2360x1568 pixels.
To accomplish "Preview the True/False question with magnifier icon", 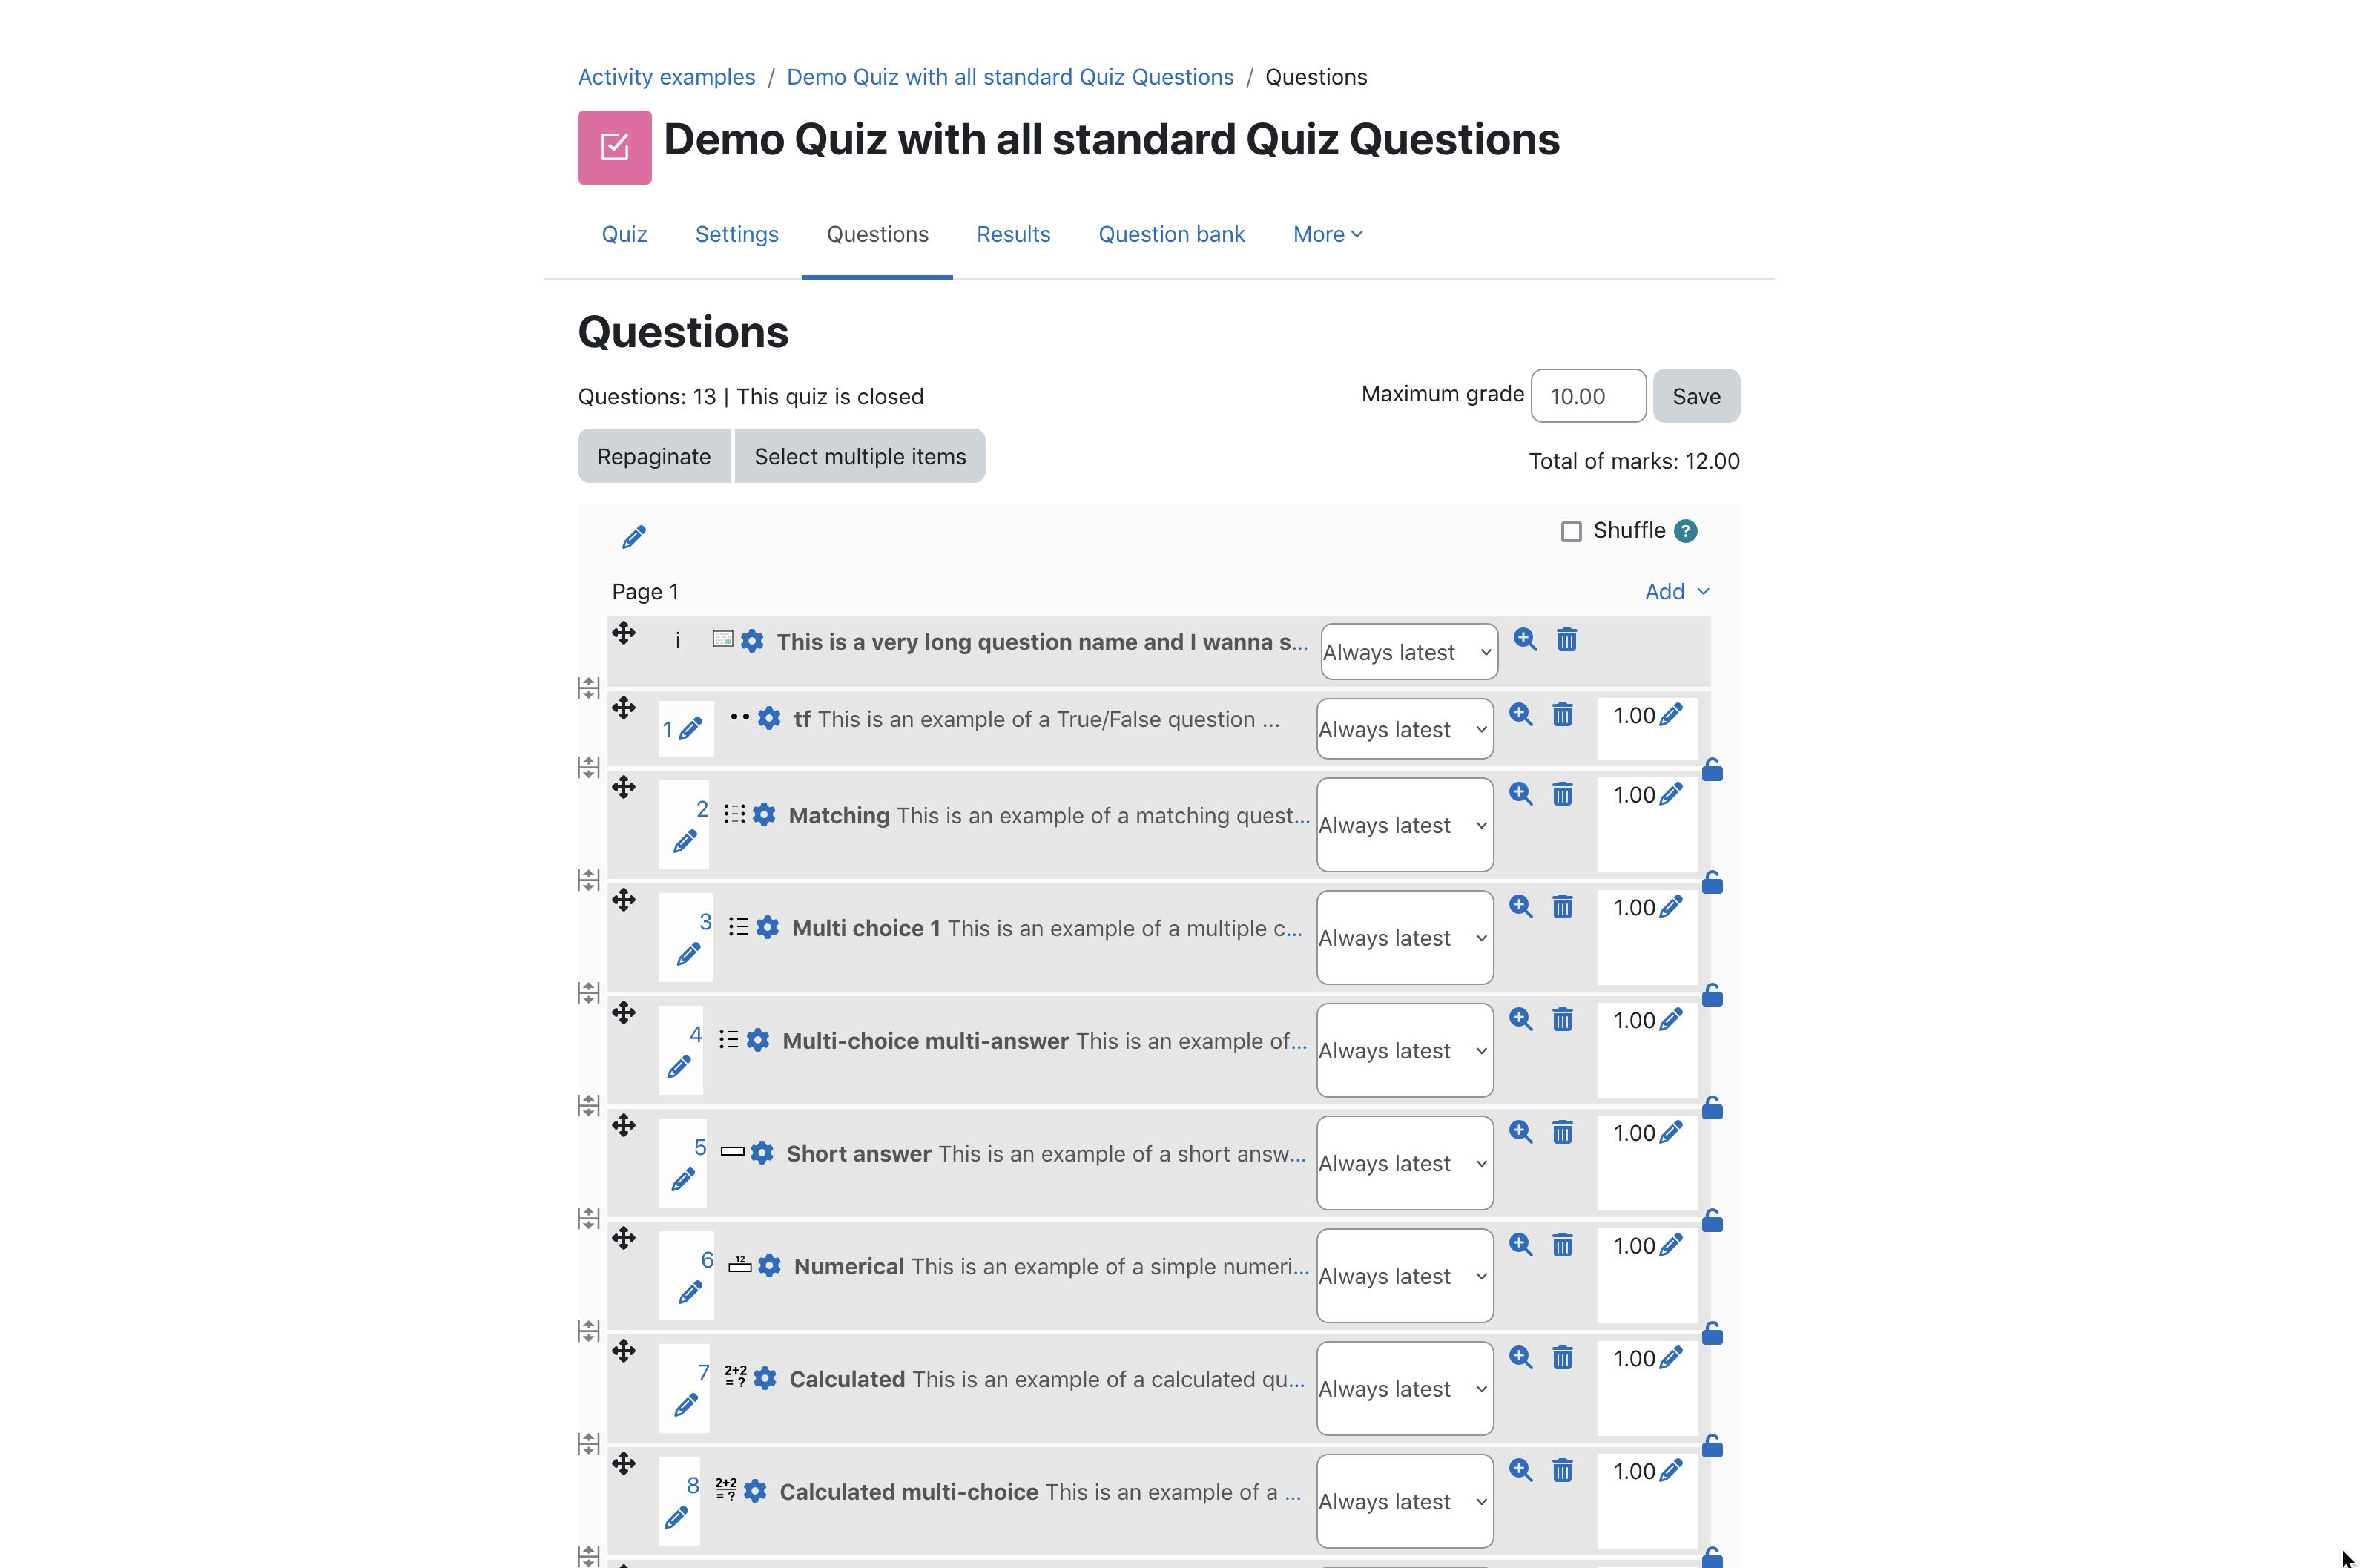I will click(x=1521, y=714).
